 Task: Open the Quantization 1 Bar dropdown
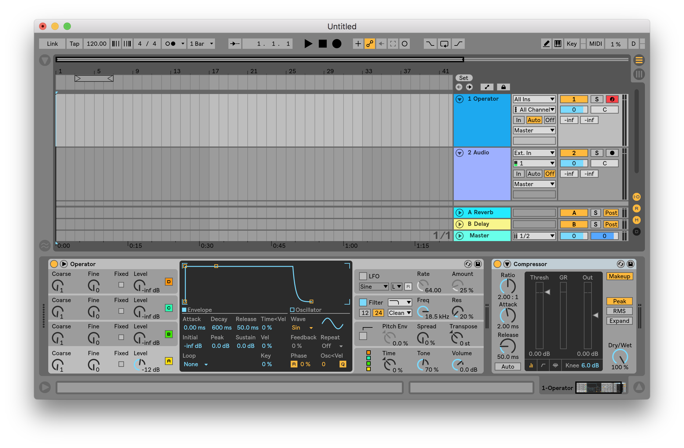click(x=202, y=44)
